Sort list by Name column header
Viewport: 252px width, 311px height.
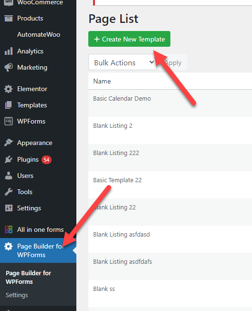pyautogui.click(x=102, y=81)
